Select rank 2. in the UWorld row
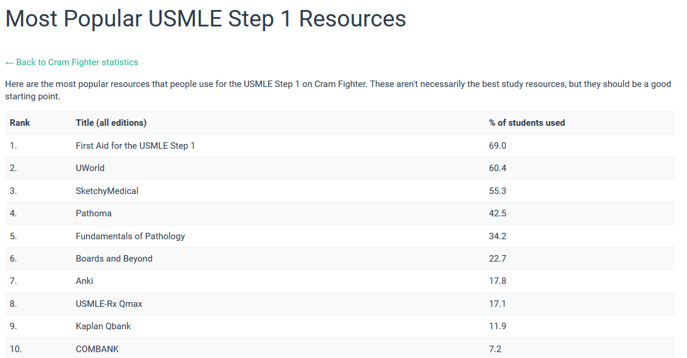 (13, 168)
